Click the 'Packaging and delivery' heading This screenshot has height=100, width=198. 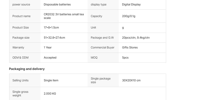click(x=27, y=69)
